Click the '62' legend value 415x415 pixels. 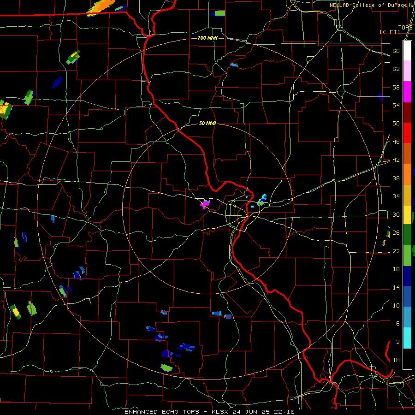[396, 69]
